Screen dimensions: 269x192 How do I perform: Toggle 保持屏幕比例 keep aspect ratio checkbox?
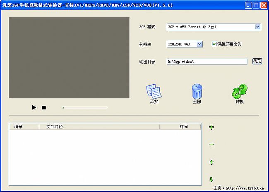pyautogui.click(x=214, y=44)
